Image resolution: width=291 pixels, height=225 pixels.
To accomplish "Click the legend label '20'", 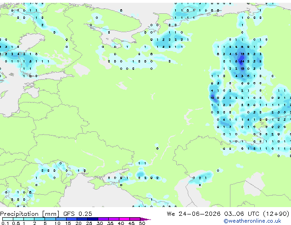I will pos(78,223).
